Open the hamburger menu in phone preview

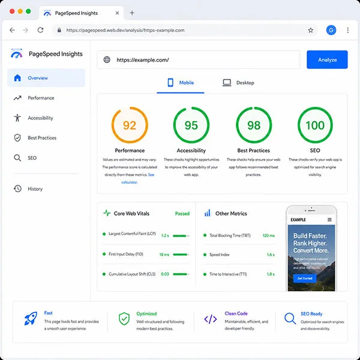329,220
